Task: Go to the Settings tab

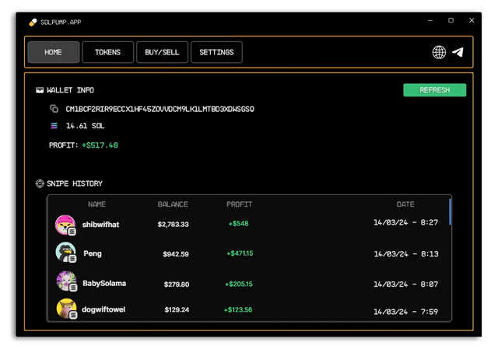Action: pos(216,52)
